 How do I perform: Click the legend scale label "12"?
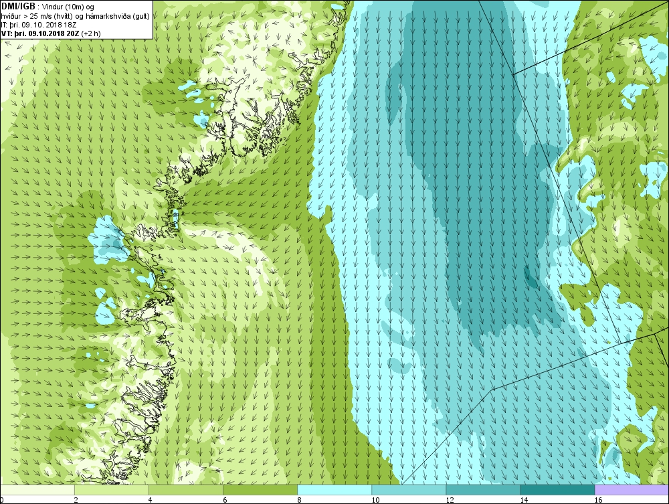pyautogui.click(x=450, y=500)
